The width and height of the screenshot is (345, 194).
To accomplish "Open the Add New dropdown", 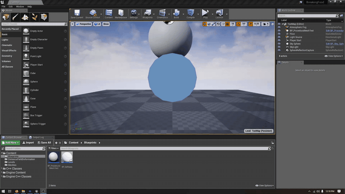I will point(11,142).
